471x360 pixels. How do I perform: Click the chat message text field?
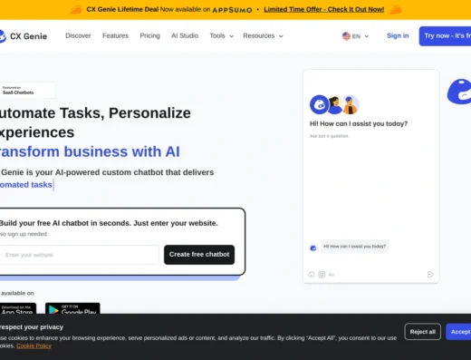(x=376, y=275)
